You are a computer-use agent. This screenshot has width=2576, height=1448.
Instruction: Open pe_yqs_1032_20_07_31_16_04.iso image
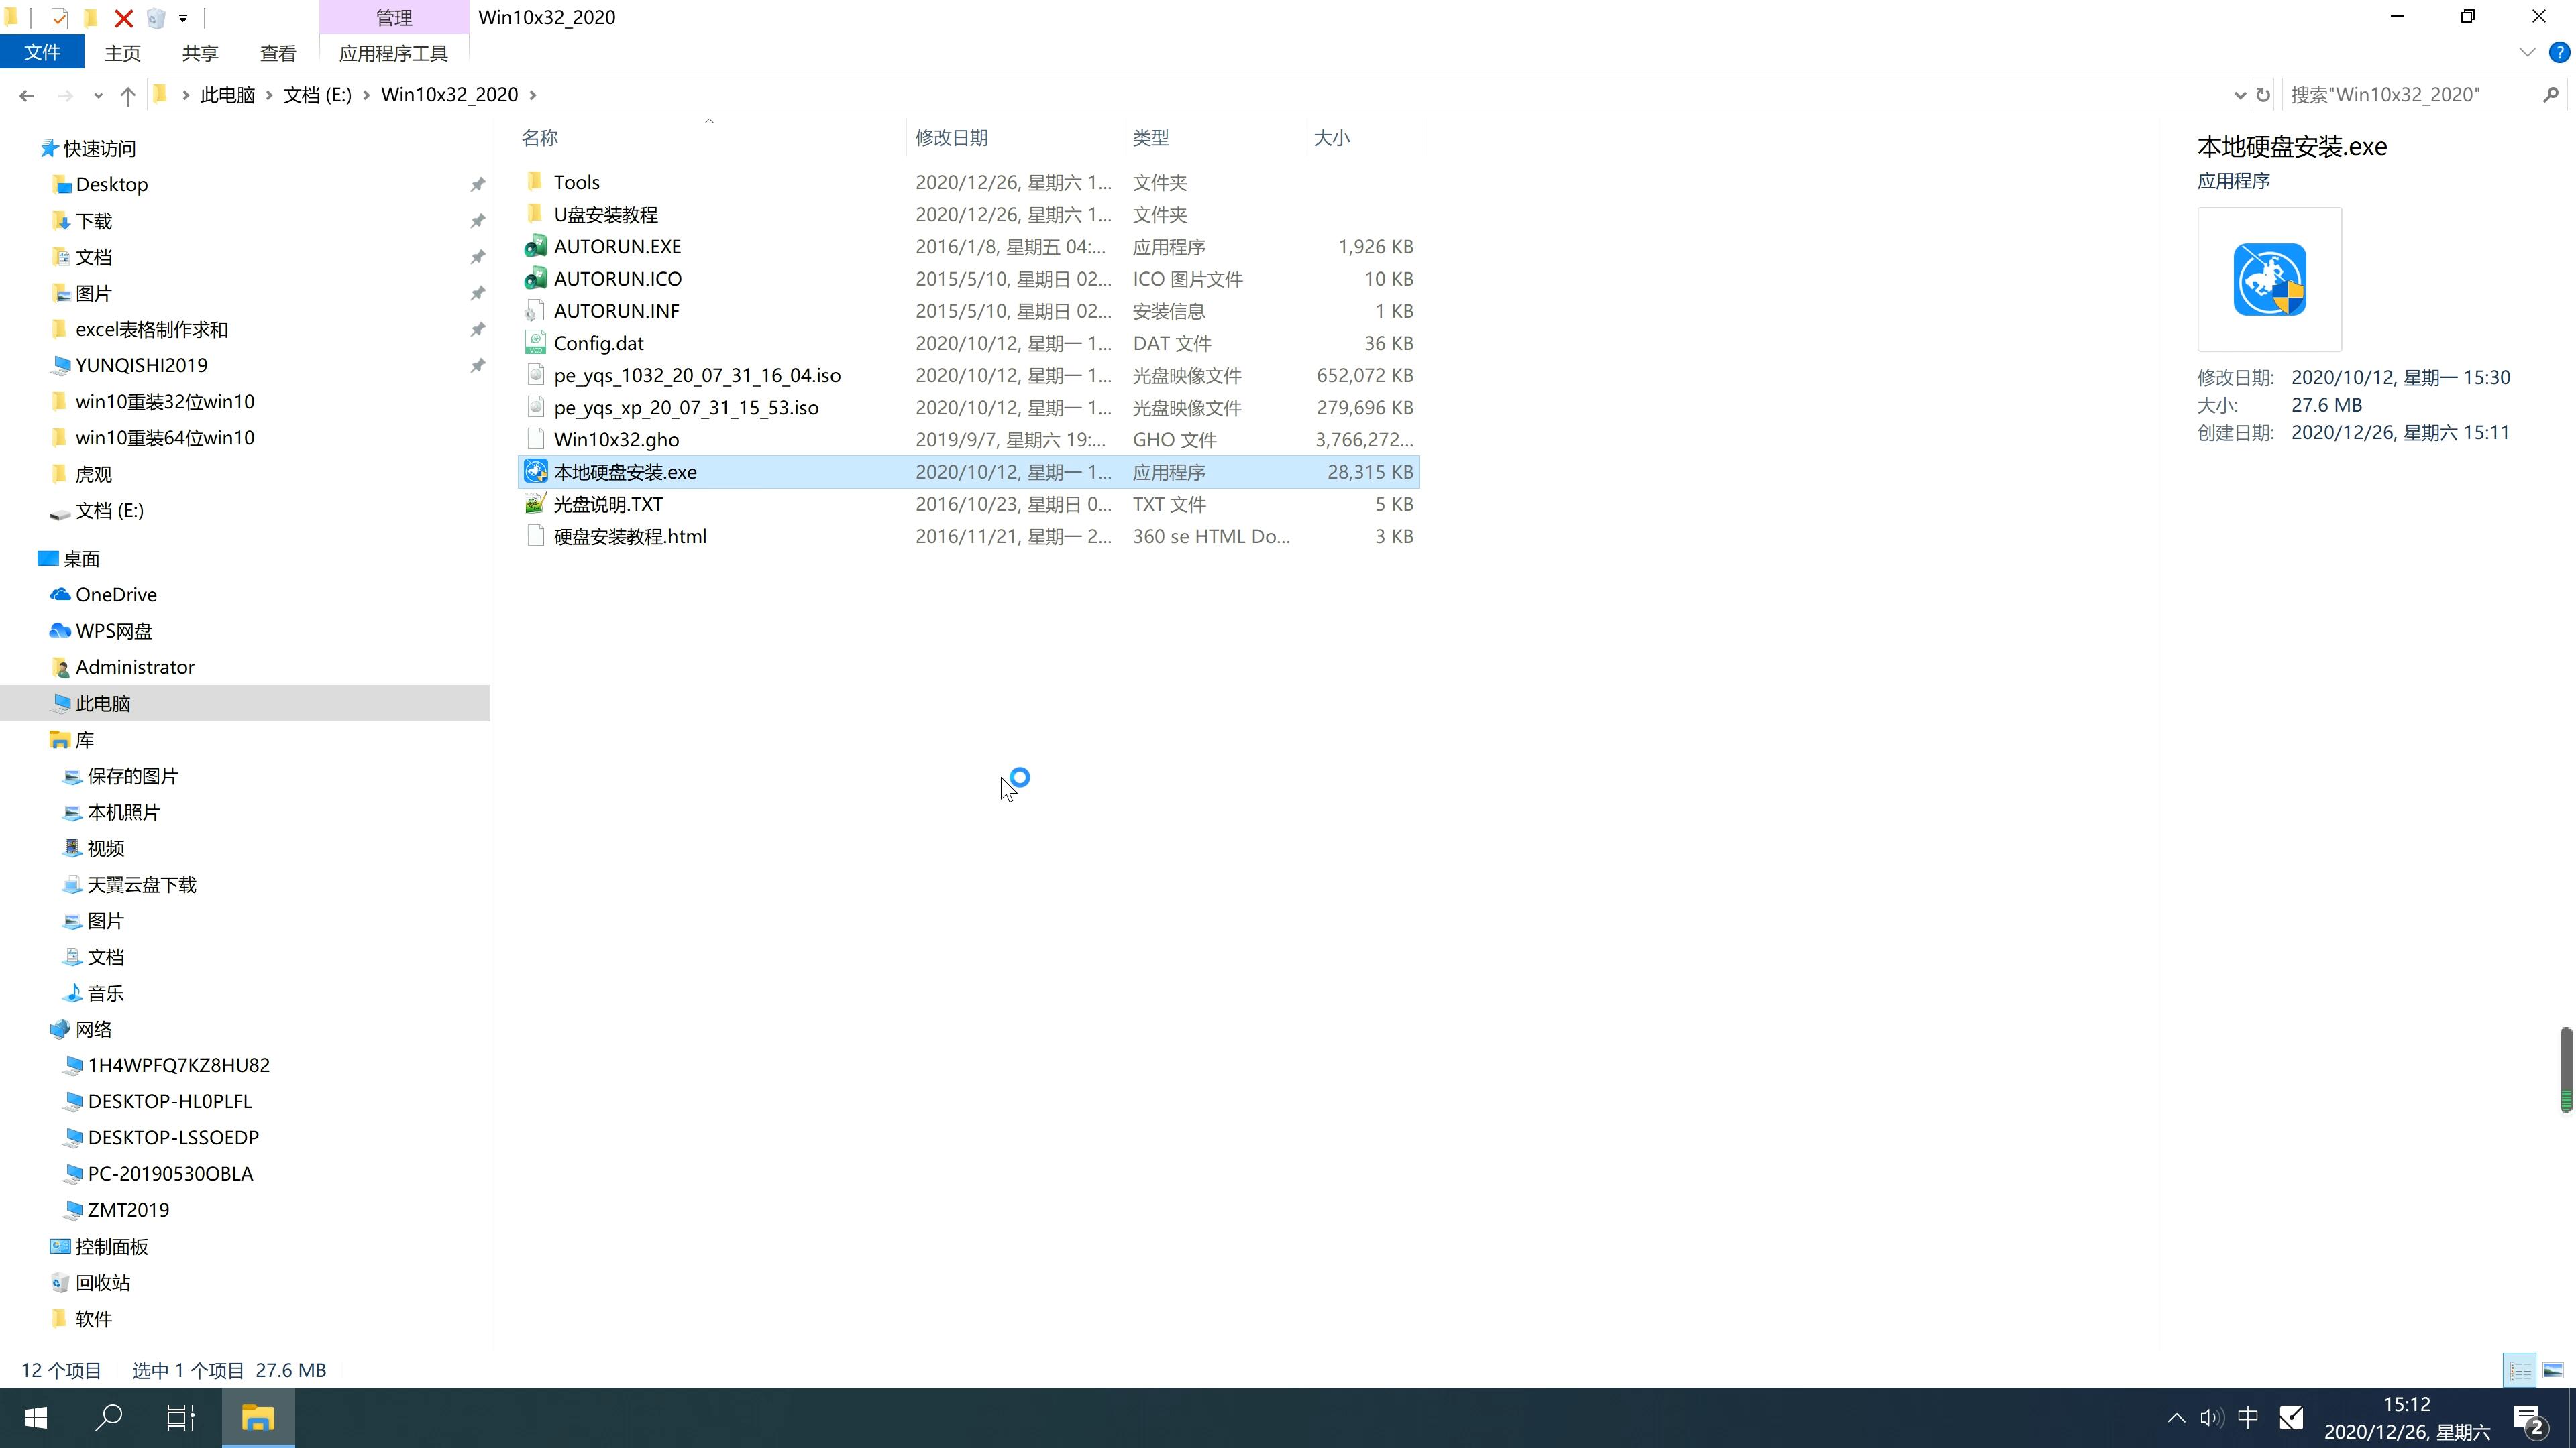click(x=697, y=375)
